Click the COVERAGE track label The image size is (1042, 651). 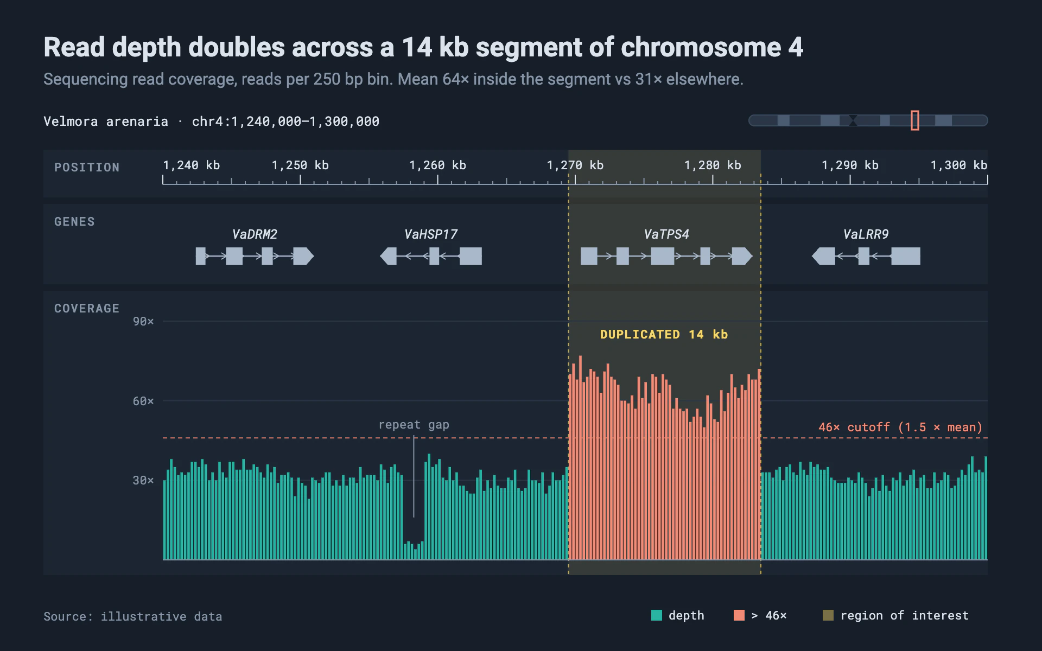point(87,308)
